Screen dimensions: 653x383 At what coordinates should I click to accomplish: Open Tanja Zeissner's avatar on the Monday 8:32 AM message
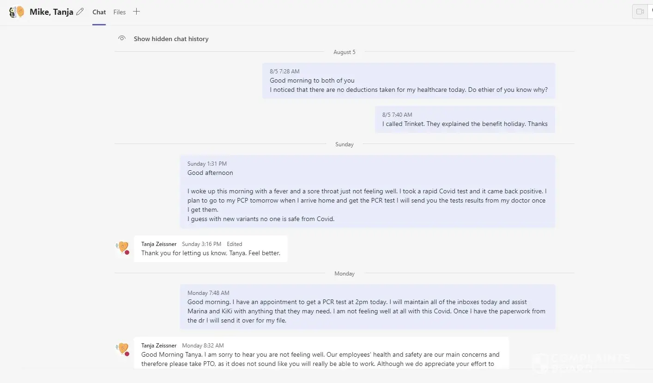(123, 349)
